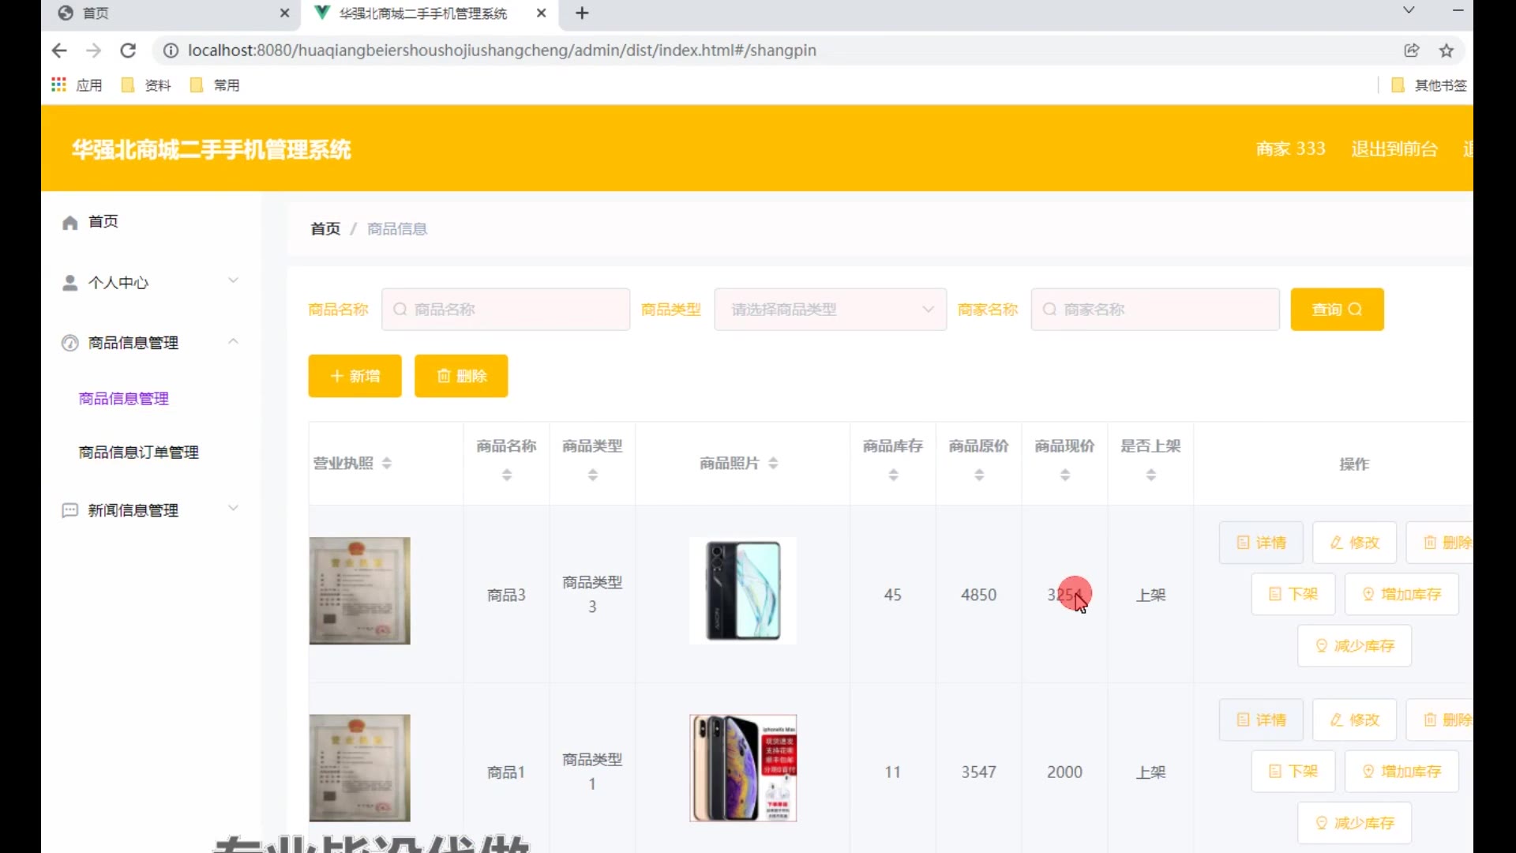Sort by 商品原价 column arrows
This screenshot has height=853, width=1516.
pyautogui.click(x=979, y=475)
